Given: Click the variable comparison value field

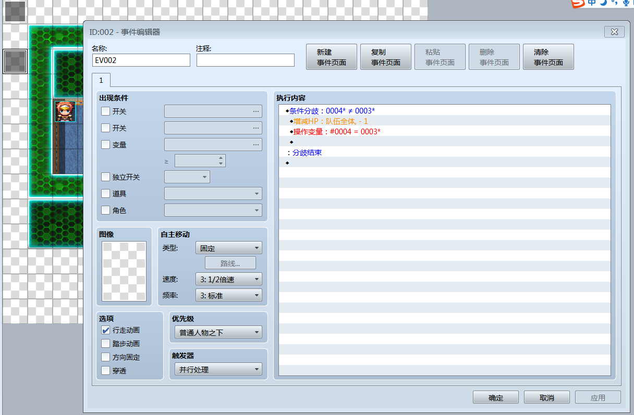Looking at the screenshot, I should click(196, 160).
